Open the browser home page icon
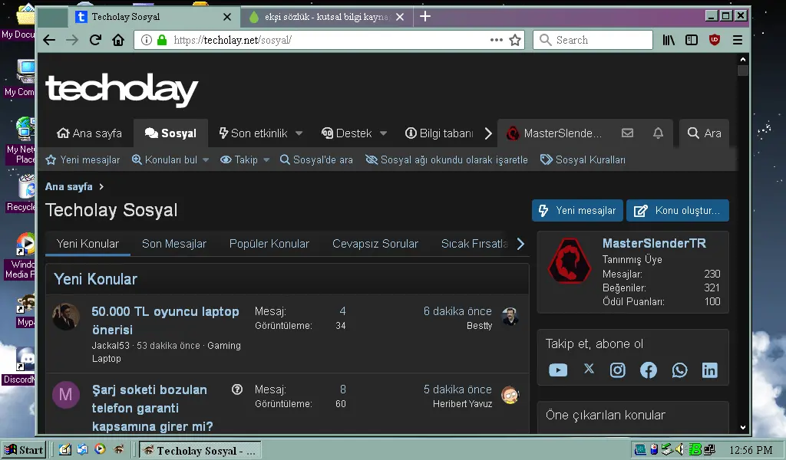 point(118,40)
